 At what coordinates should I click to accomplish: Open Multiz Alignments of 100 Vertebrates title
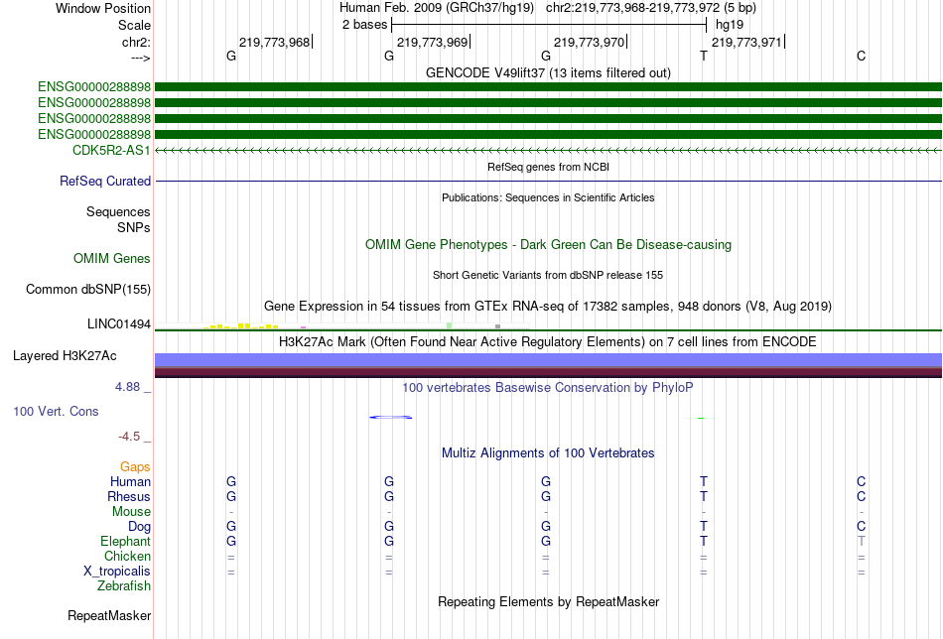click(x=548, y=453)
